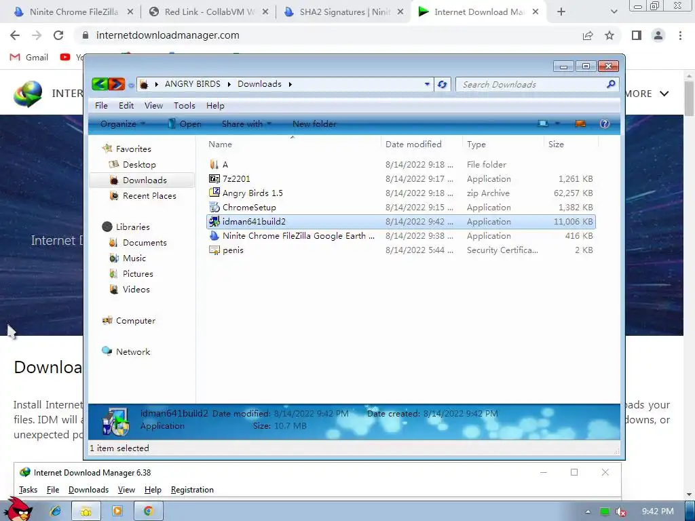This screenshot has width=695, height=521.
Task: Open Explorer Help menu
Action: tap(215, 105)
